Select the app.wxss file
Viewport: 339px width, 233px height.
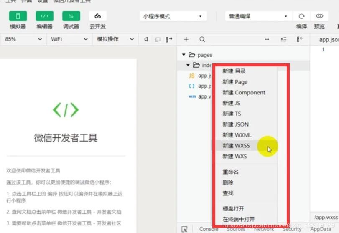(x=200, y=96)
